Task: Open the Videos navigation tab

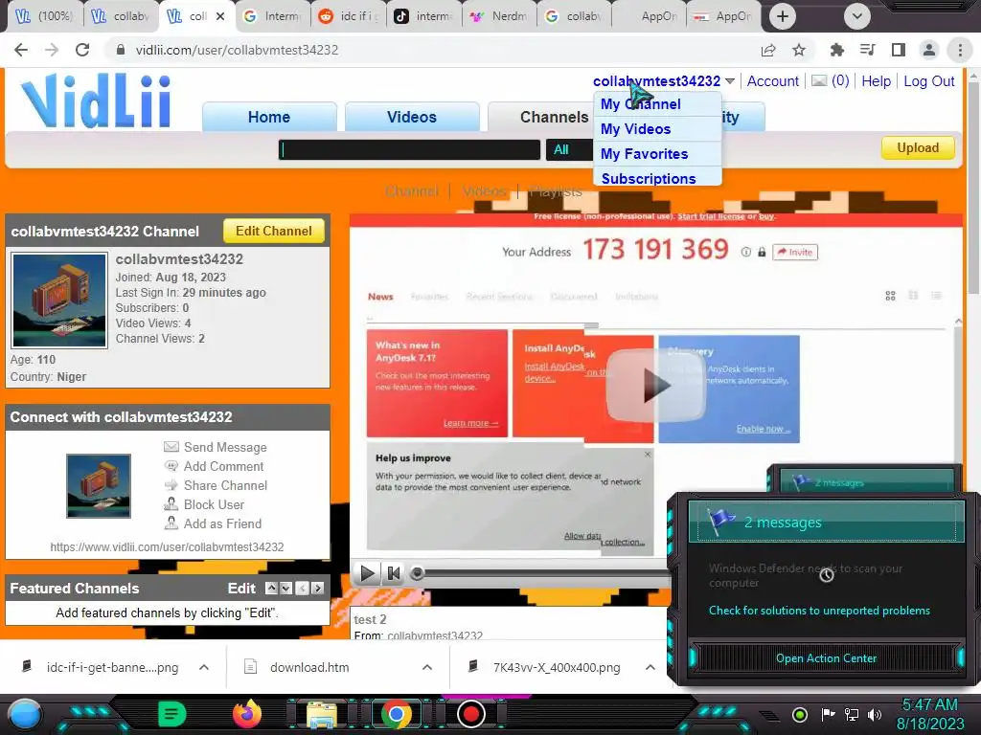Action: point(412,117)
